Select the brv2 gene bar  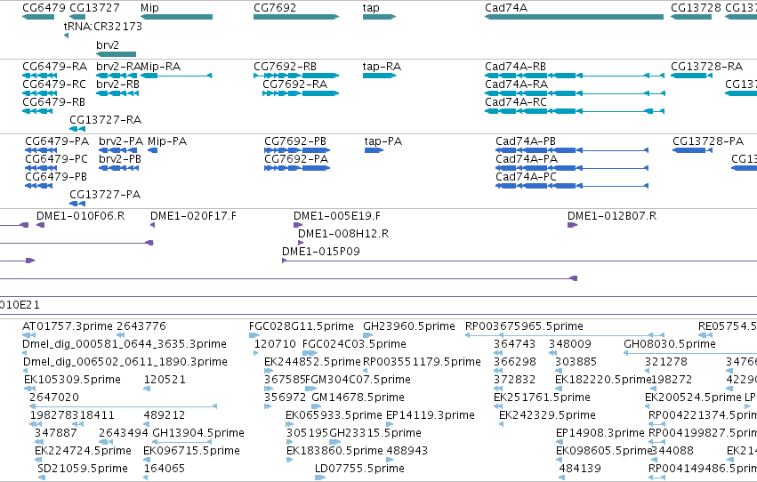pos(116,54)
